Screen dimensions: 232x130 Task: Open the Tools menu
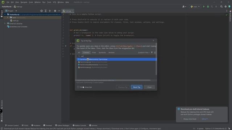49,2
